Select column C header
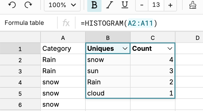Viewport: 203px width, 111px height. (x=153, y=38)
